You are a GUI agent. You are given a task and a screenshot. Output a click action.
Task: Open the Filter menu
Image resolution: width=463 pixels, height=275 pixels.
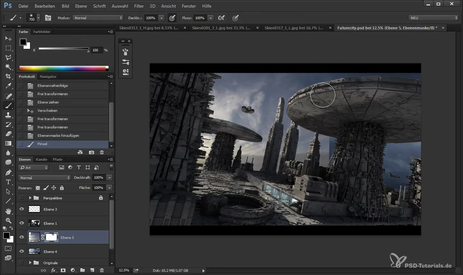point(139,6)
